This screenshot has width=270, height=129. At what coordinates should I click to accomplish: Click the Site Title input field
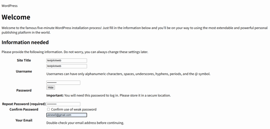(x=67, y=61)
